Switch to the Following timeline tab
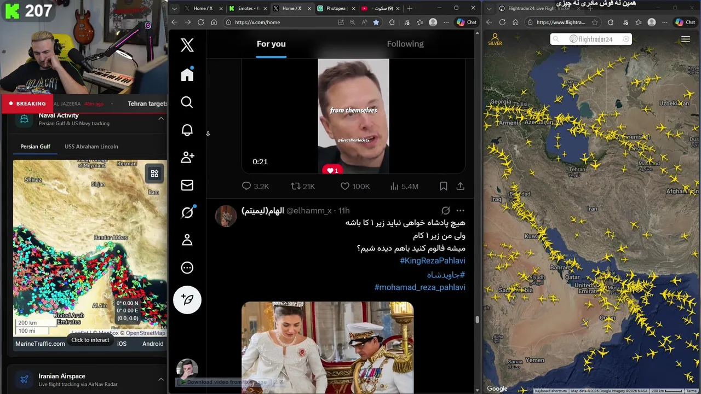This screenshot has height=394, width=701. pos(405,44)
